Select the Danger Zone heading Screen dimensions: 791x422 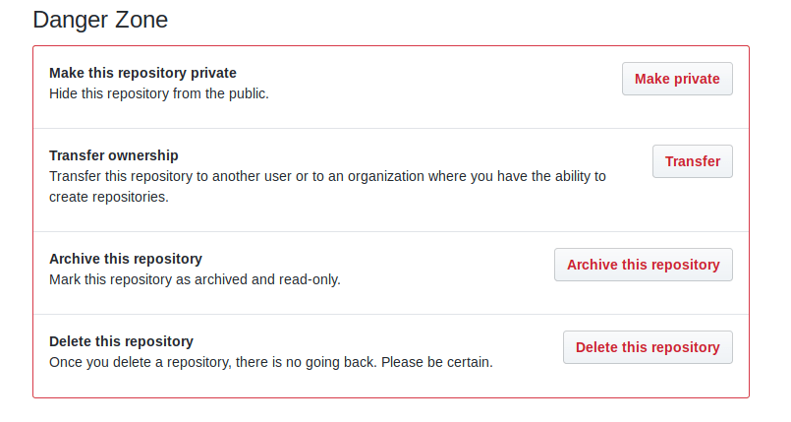click(100, 21)
